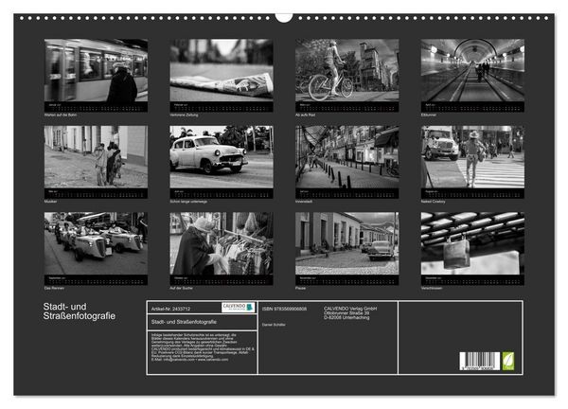Click the large title 'Stadt- und Straßenfotografie'
Image resolution: width=568 pixels, height=409 pixels.
pos(80,311)
